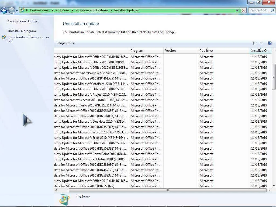
Task: Expand the arrow after Control Panel breadcrumb
Action: click(x=53, y=11)
